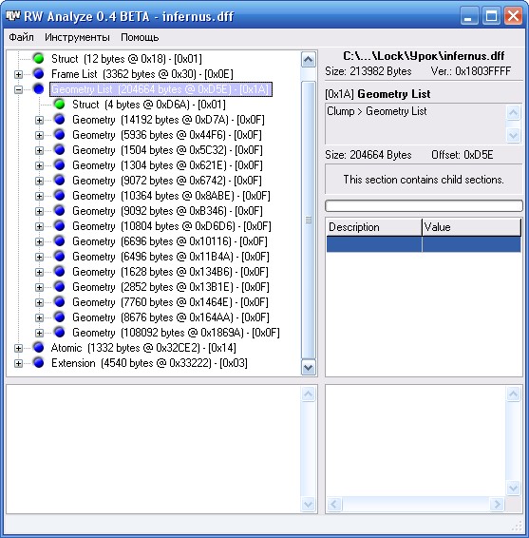
Task: Select Geometry (1304 bytes @ 0x621E) text
Action: tap(168, 165)
